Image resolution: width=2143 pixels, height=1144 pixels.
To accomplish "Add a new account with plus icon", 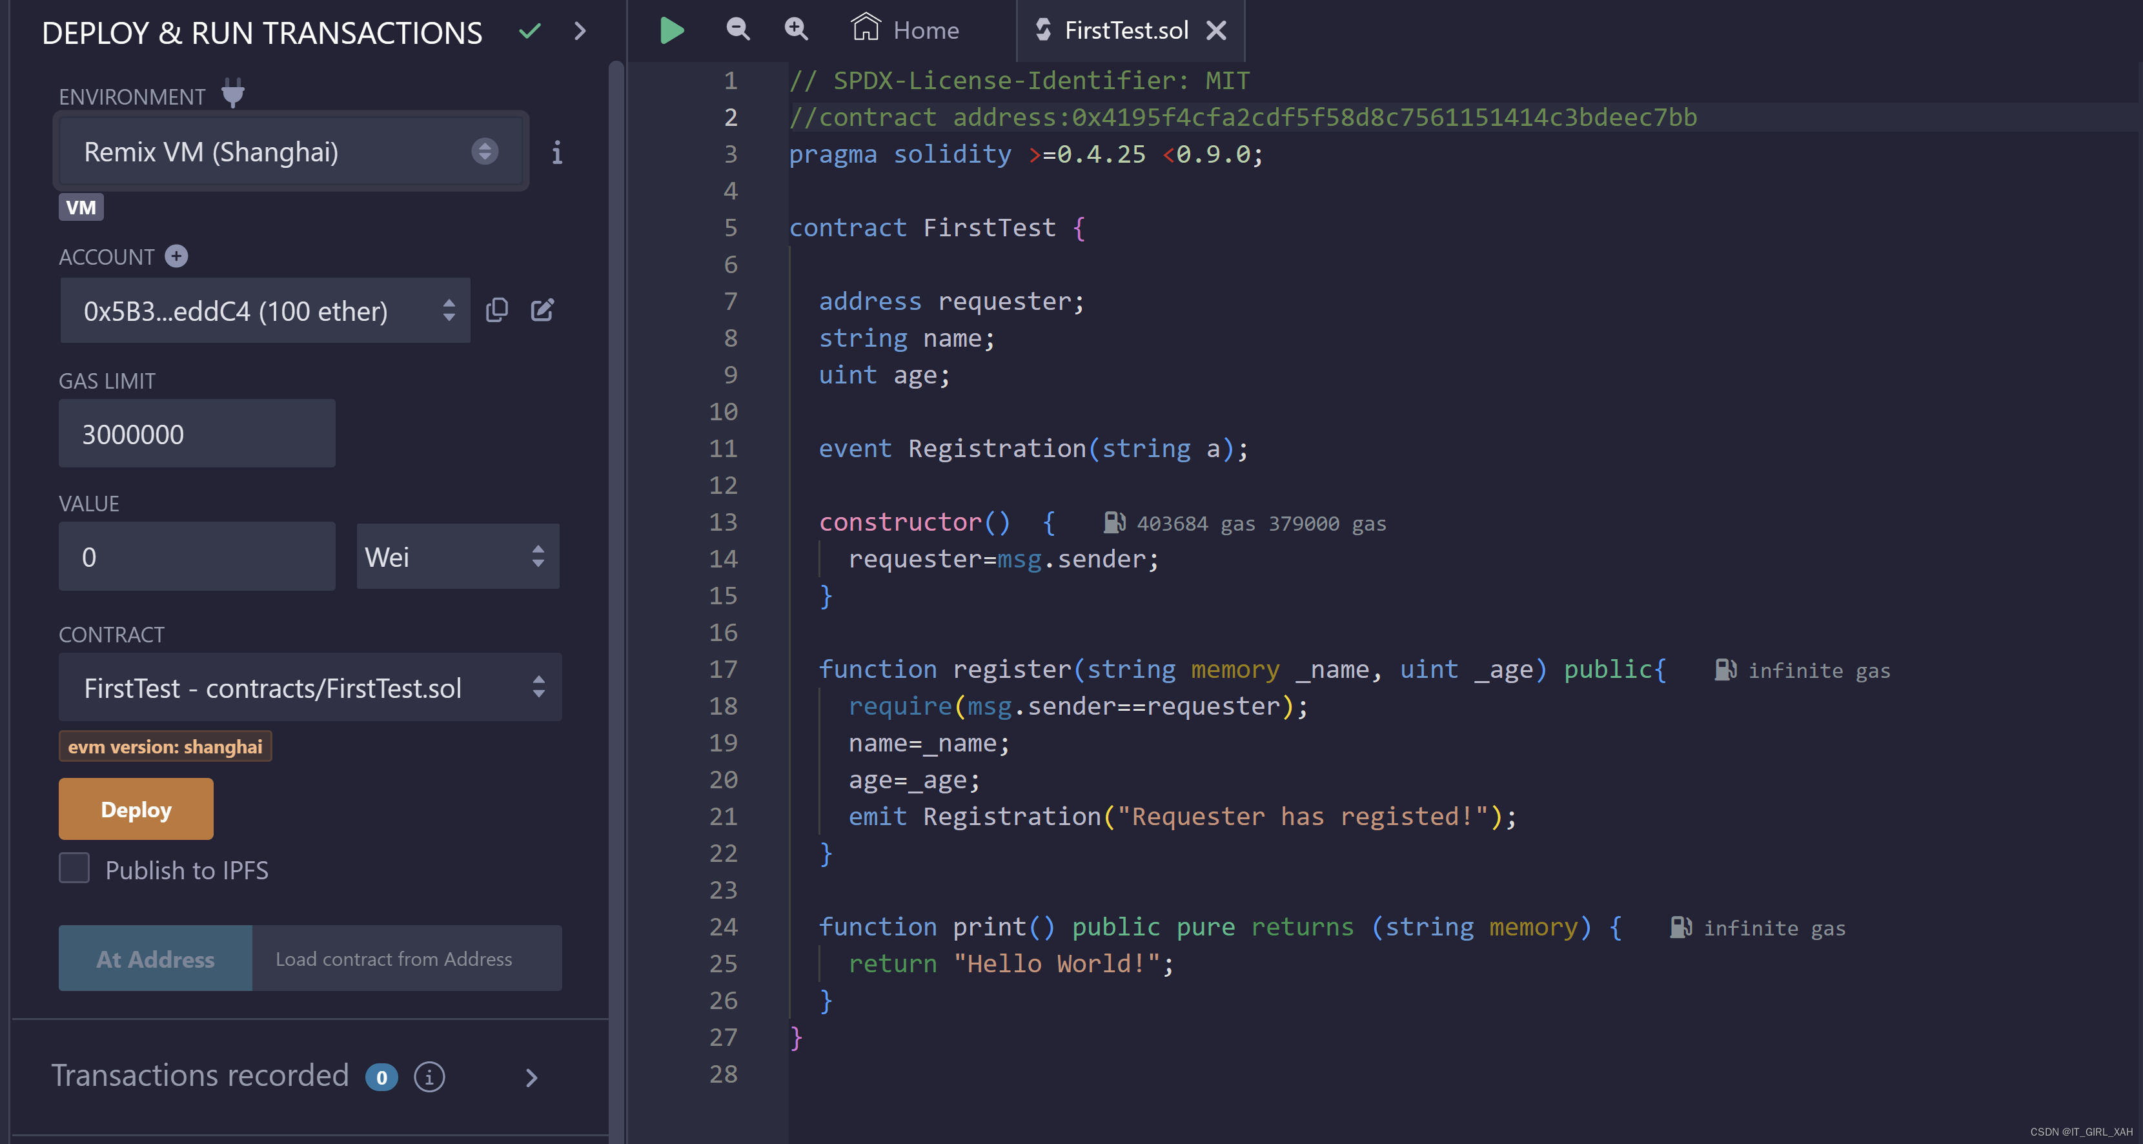I will point(176,256).
